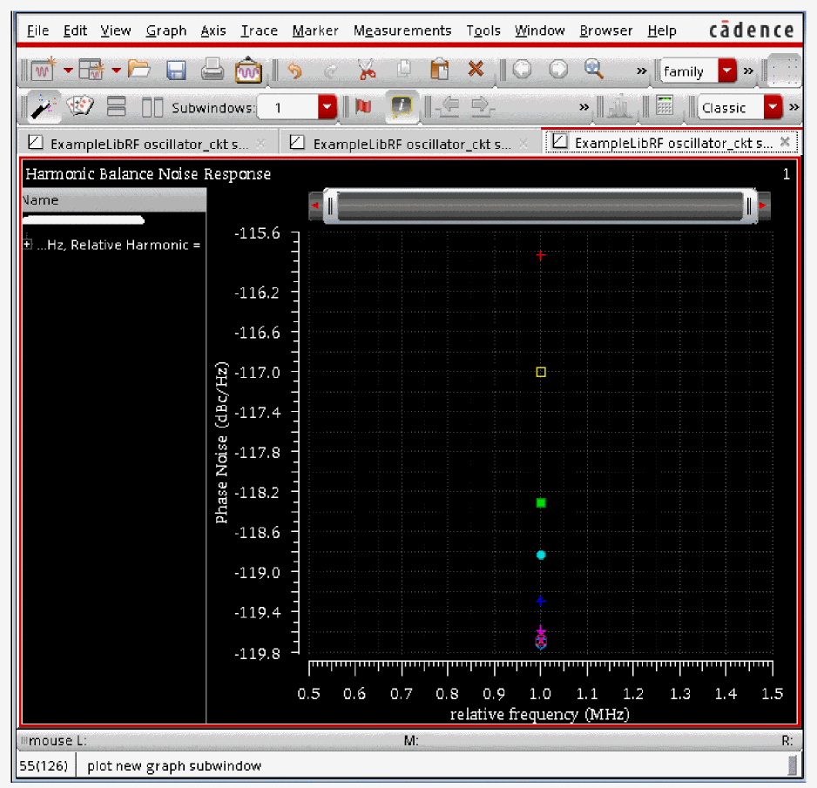Click the zoom magnifier icon
This screenshot has width=817, height=788.
pos(594,70)
